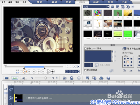Switch to audio view speaker icon
This screenshot has width=140, height=105.
(x=24, y=78)
